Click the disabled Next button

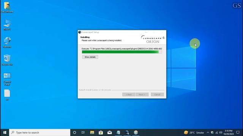142,94
